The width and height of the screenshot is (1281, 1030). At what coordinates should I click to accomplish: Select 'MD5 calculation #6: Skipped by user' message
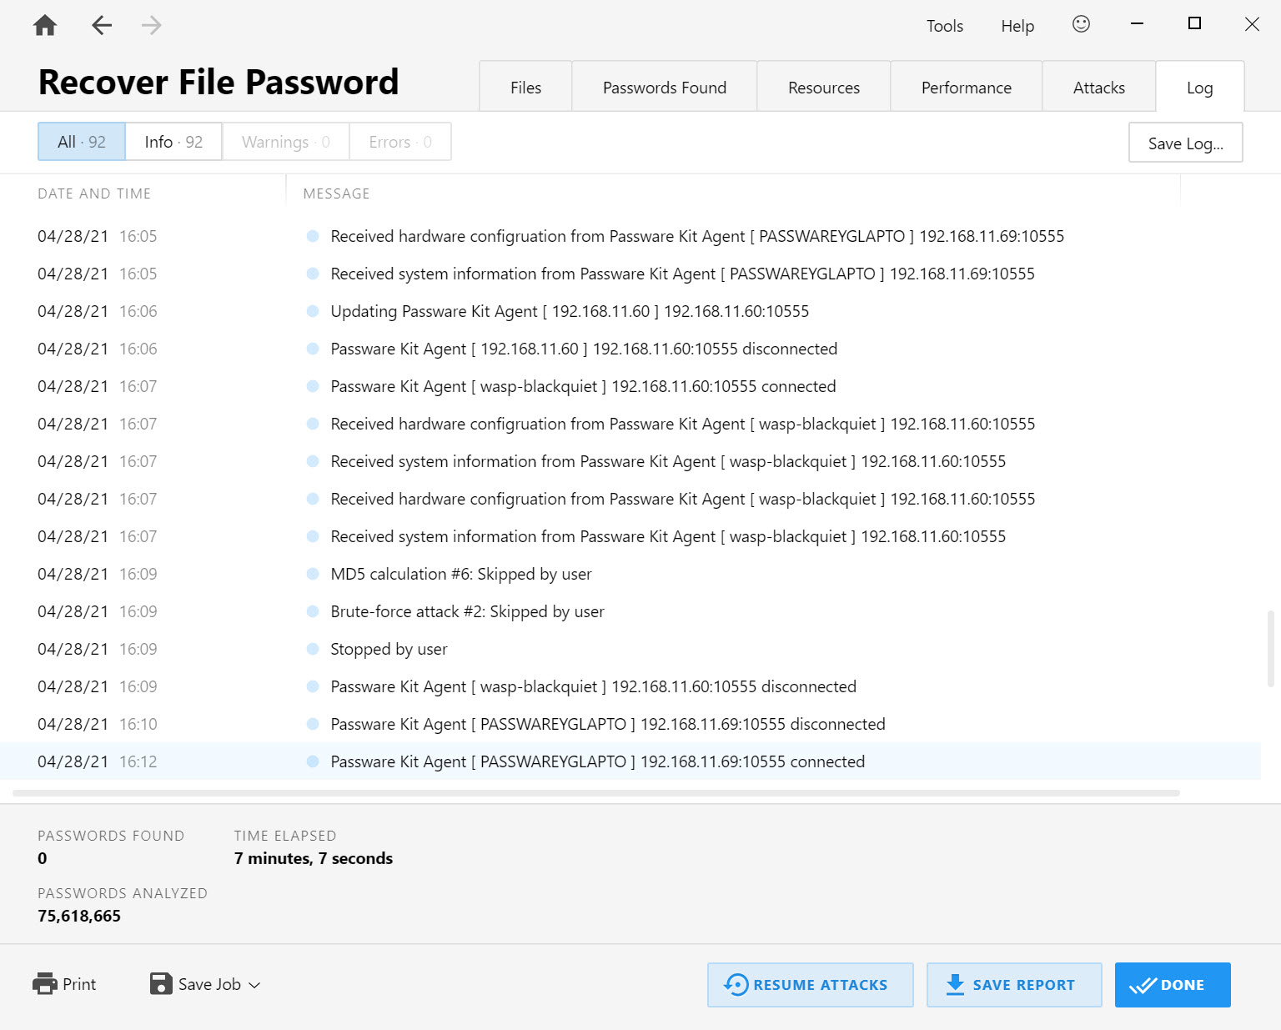[x=461, y=574]
